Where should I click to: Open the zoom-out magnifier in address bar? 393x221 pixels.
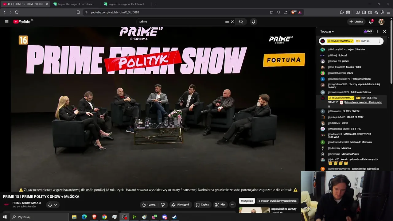coord(278,12)
